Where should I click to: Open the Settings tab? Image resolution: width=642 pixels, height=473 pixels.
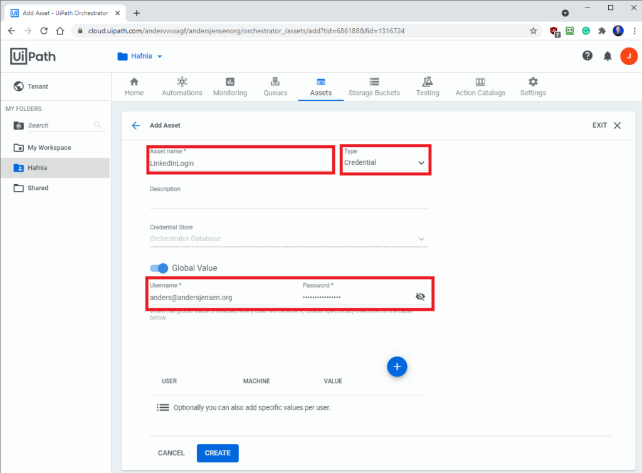533,86
